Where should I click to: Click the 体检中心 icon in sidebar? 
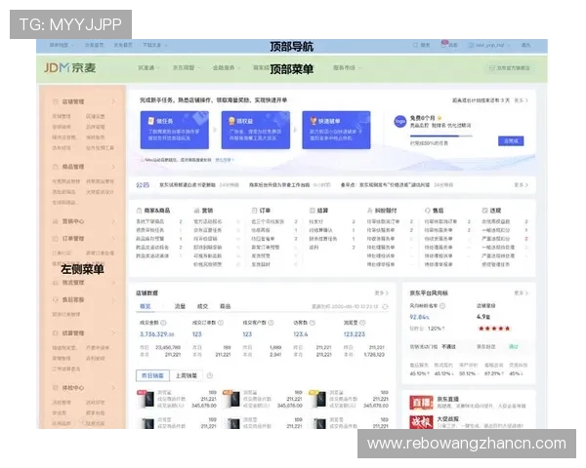tap(56, 388)
